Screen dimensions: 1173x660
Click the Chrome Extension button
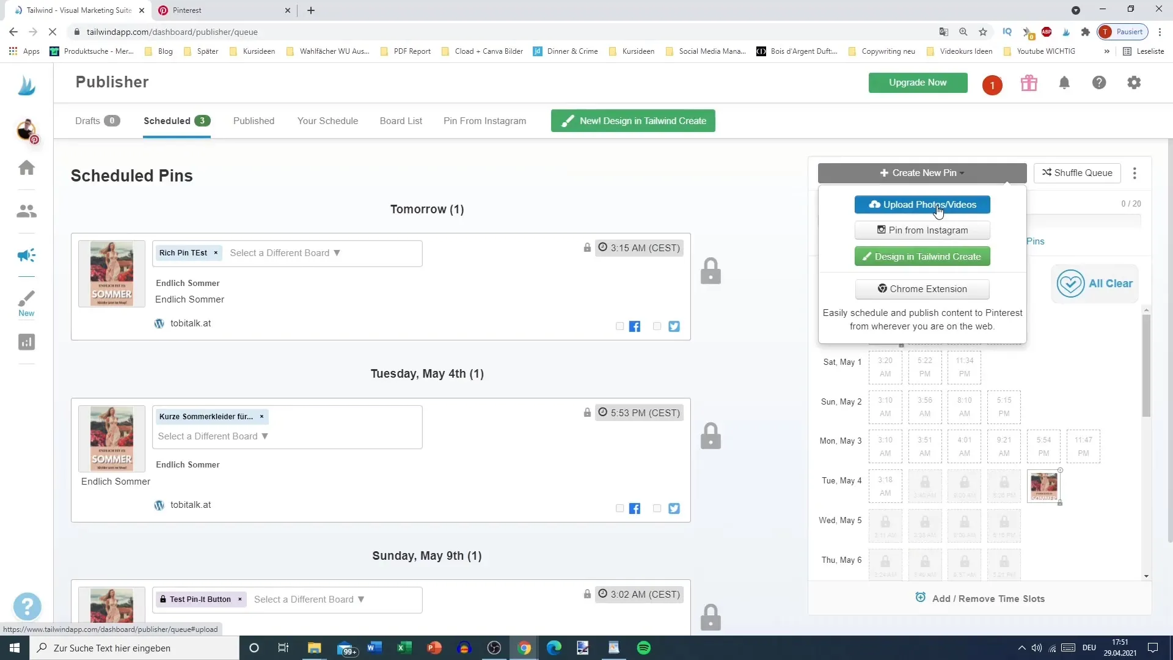(x=922, y=289)
